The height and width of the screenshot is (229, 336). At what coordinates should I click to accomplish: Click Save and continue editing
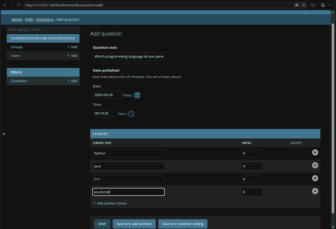183,224
